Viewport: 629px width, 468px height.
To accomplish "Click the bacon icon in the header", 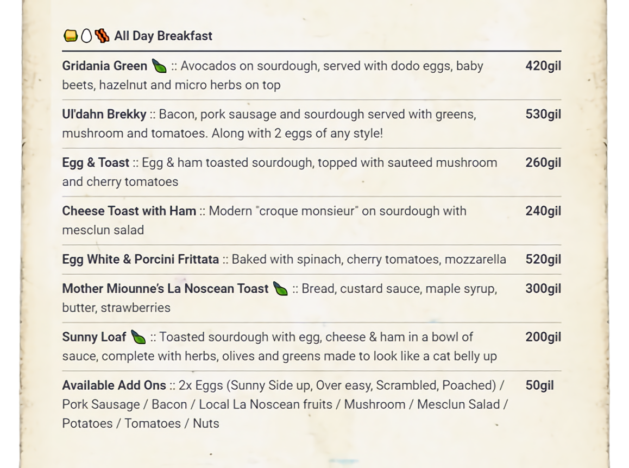I will click(102, 36).
